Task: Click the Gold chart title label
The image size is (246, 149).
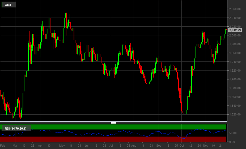Action: 8,5
